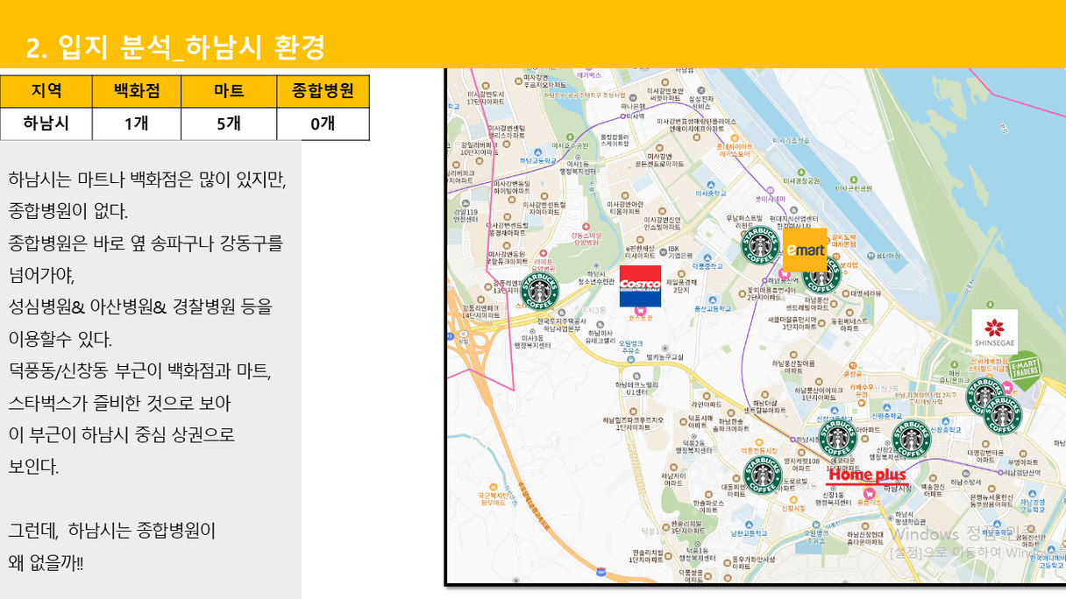Click the line '덕풍동/신창동 부근이 백화점과 마트,'
This screenshot has width=1066, height=599.
click(x=140, y=371)
